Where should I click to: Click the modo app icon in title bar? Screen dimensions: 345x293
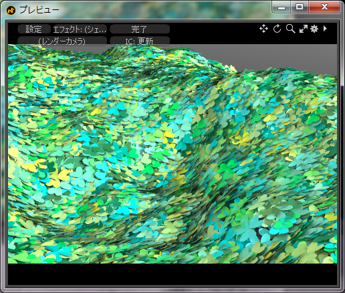pos(11,10)
